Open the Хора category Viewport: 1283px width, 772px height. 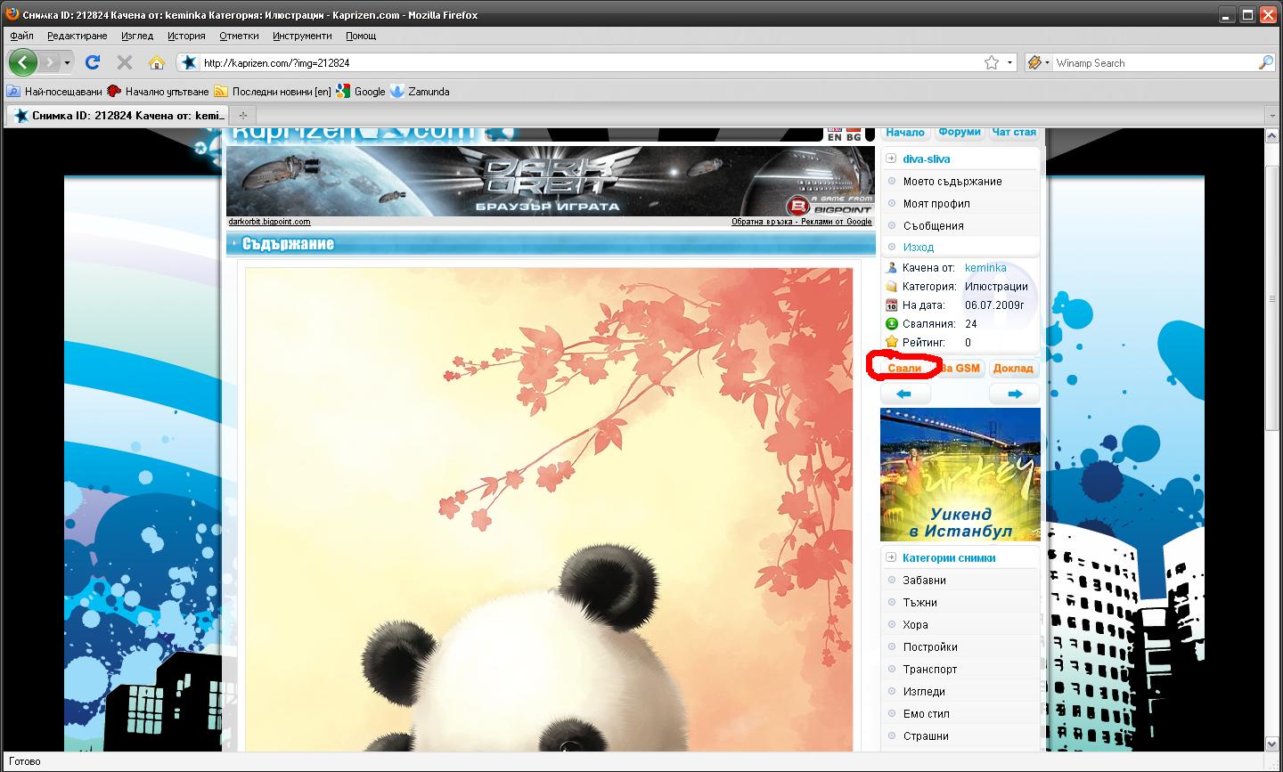tap(915, 624)
